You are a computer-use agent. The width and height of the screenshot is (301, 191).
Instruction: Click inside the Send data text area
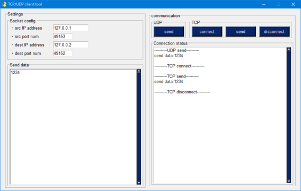click(73, 127)
